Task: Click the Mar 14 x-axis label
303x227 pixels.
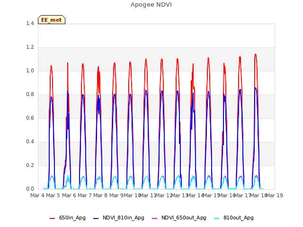Action: pos(196,195)
